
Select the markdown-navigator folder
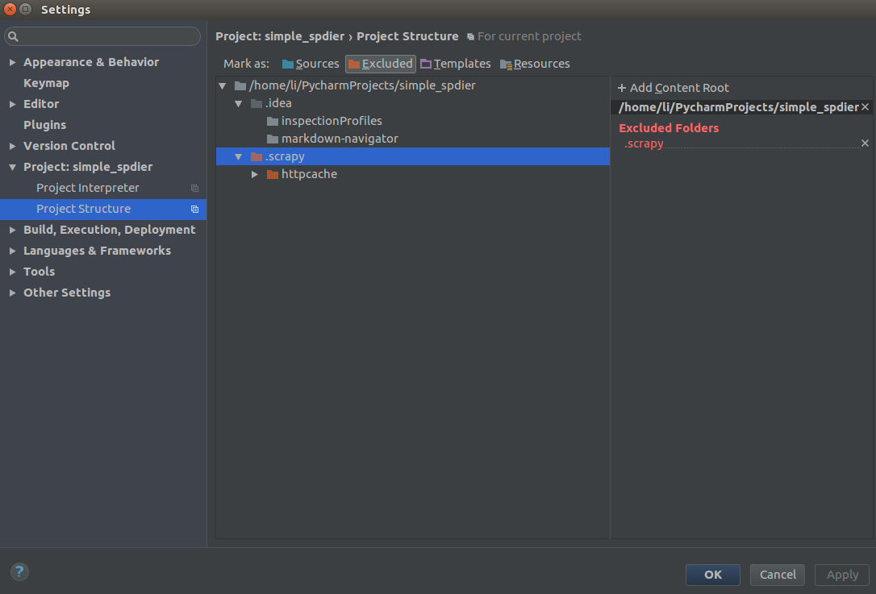(x=340, y=138)
